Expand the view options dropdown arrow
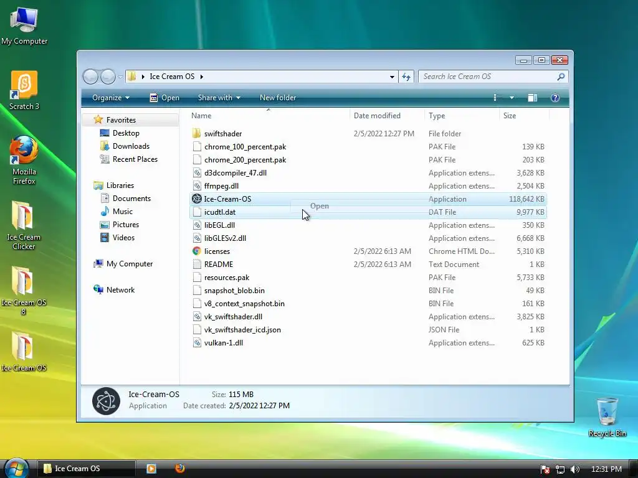 [512, 98]
